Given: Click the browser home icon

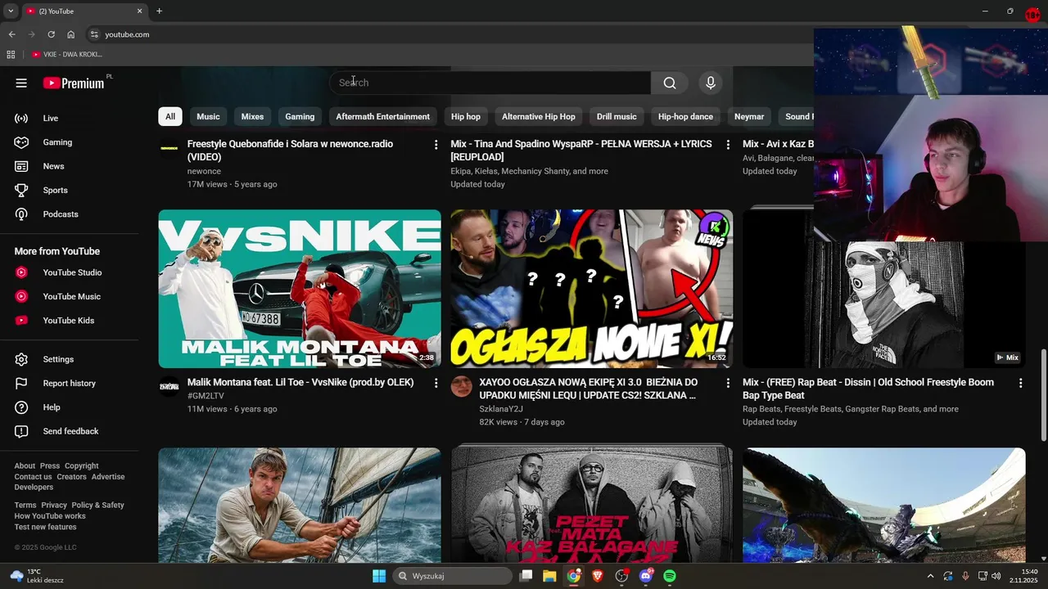Looking at the screenshot, I should (x=70, y=34).
